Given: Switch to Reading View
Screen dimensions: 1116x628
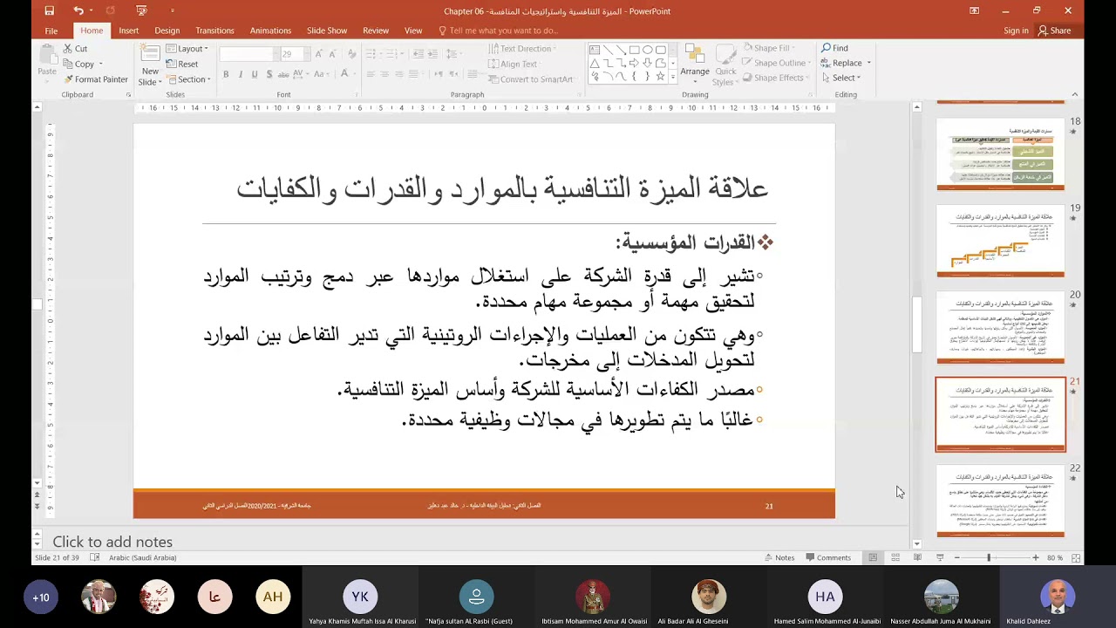Looking at the screenshot, I should point(917,557).
